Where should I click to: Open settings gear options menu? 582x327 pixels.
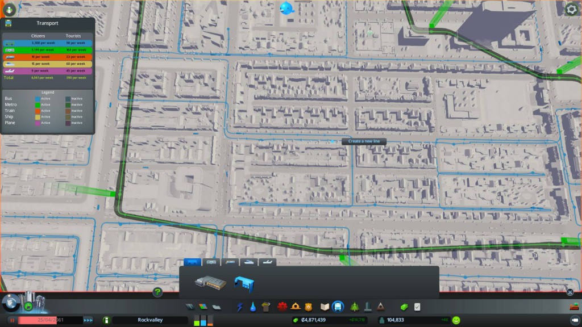pyautogui.click(x=572, y=9)
